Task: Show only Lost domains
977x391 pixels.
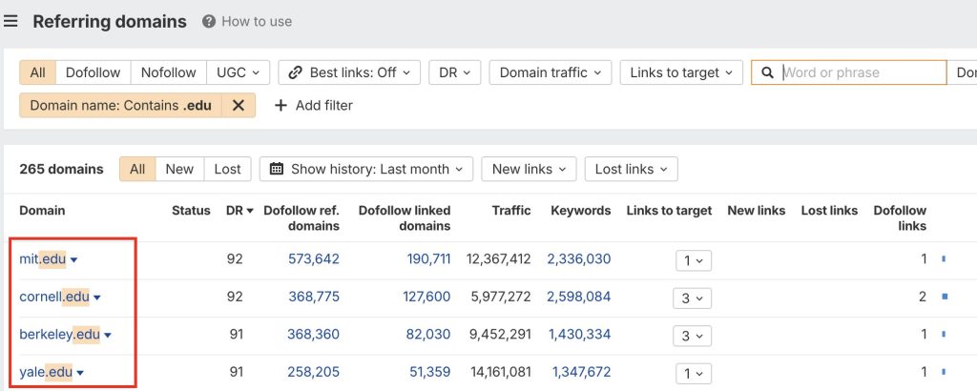Action: 227,169
